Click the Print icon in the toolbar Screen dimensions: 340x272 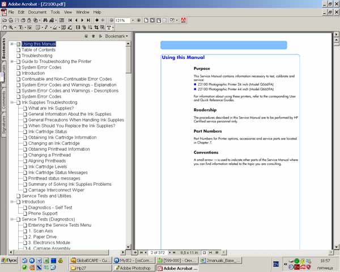[x=23, y=20]
